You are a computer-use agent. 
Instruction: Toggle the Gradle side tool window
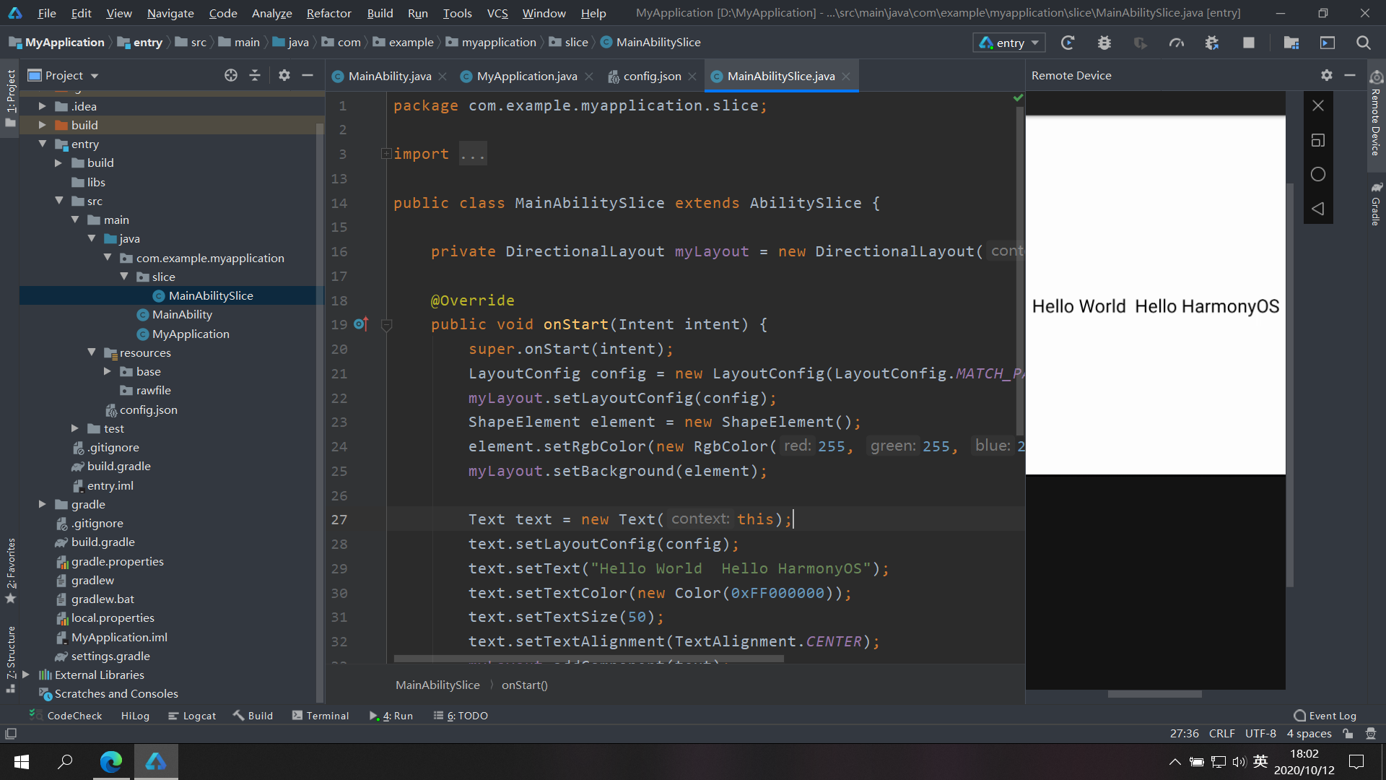pyautogui.click(x=1376, y=204)
